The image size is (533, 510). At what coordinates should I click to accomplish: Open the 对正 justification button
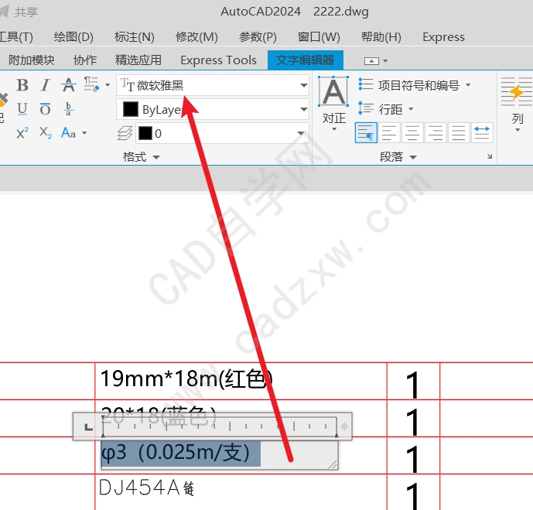(x=334, y=104)
